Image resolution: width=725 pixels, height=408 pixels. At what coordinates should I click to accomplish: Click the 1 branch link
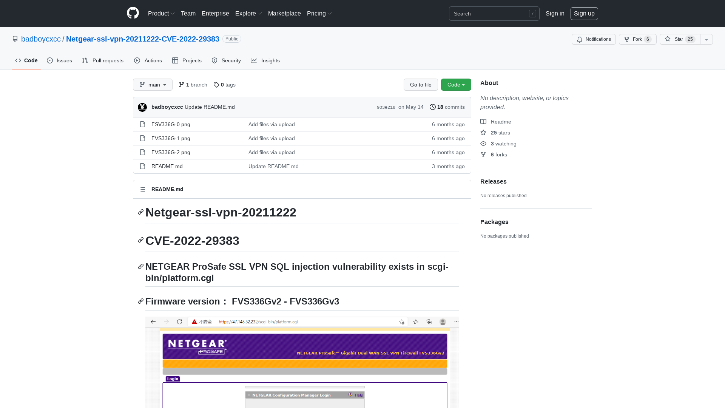point(193,85)
